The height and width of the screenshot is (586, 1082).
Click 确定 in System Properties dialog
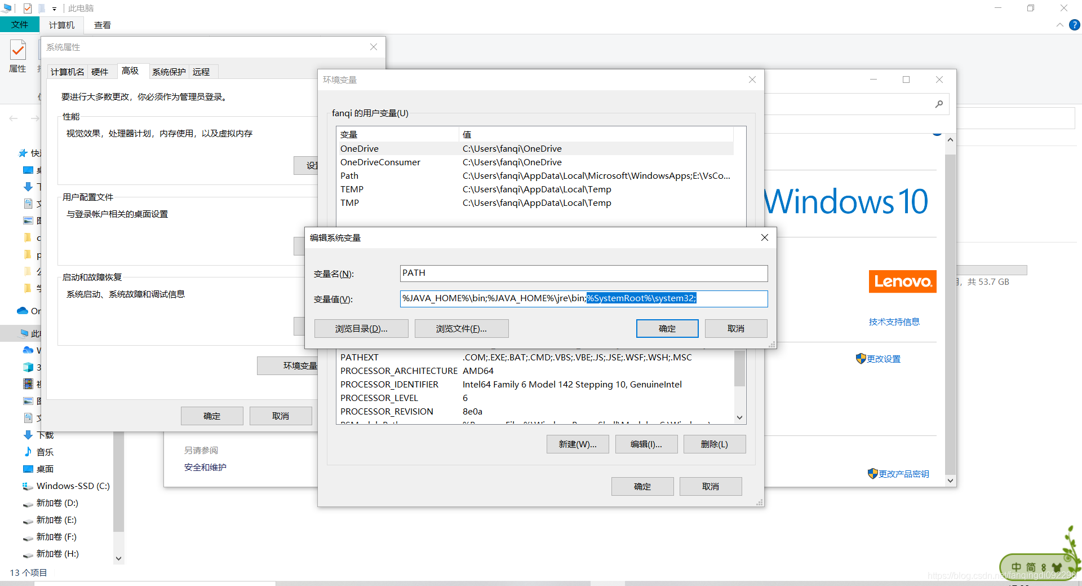(x=212, y=416)
